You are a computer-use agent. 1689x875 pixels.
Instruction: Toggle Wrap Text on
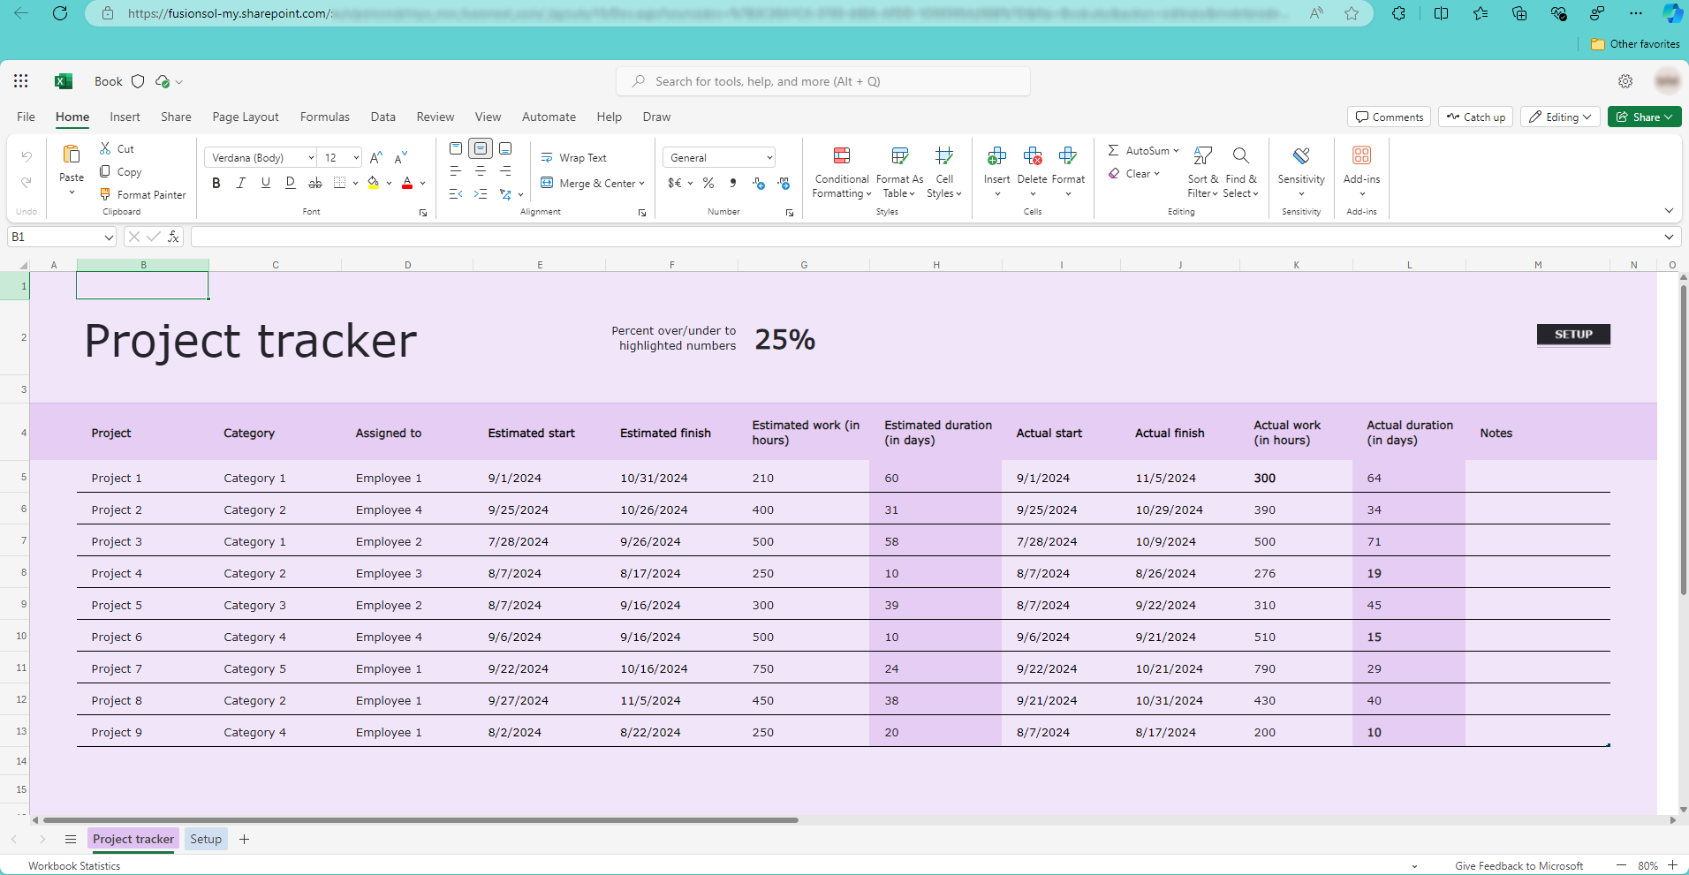point(574,158)
